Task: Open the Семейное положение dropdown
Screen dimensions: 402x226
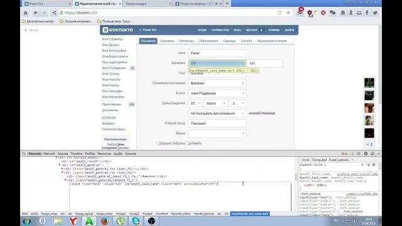Action: [x=217, y=83]
